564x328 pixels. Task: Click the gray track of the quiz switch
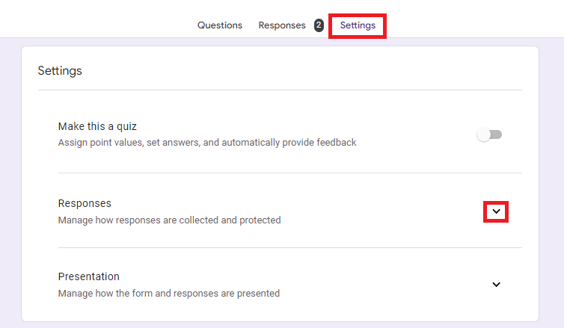coord(497,134)
